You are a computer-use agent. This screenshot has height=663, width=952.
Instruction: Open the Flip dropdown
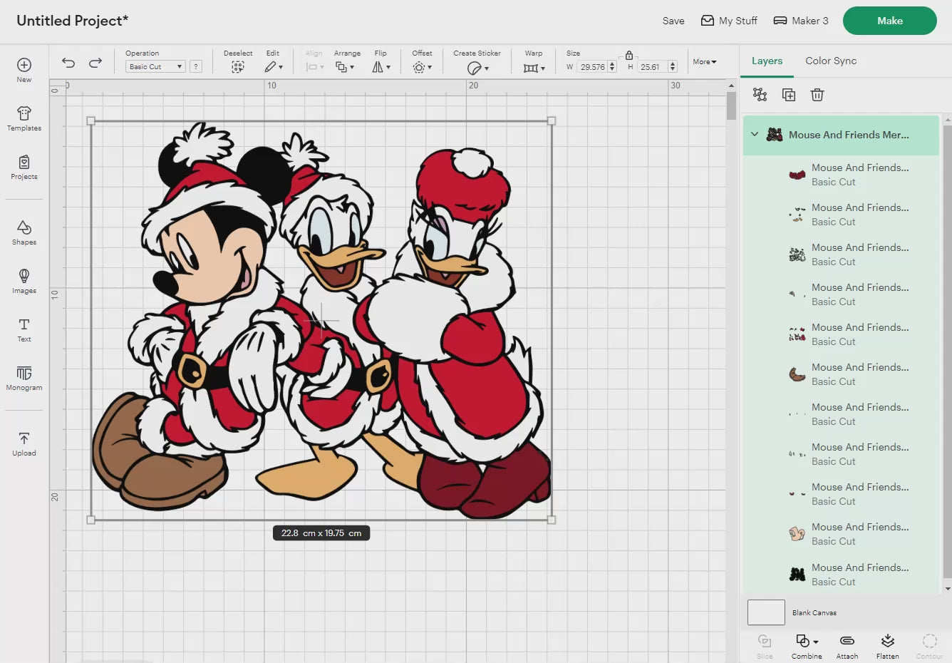(x=381, y=67)
